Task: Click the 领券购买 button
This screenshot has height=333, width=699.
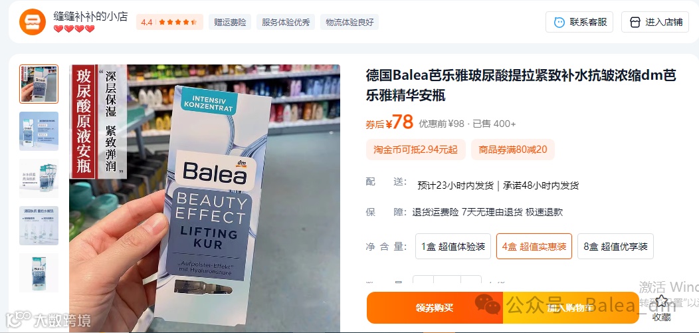Action: (435, 308)
